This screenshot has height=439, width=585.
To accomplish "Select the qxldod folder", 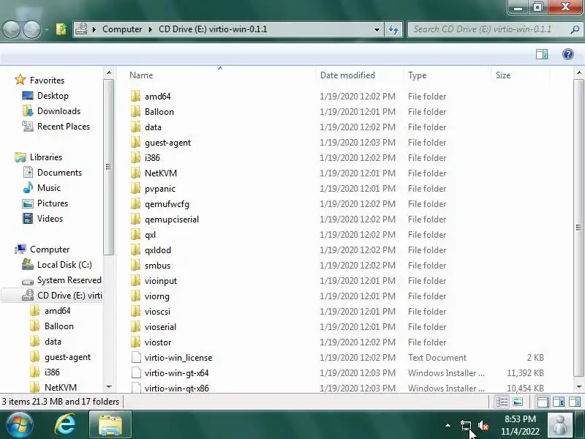I will click(158, 250).
